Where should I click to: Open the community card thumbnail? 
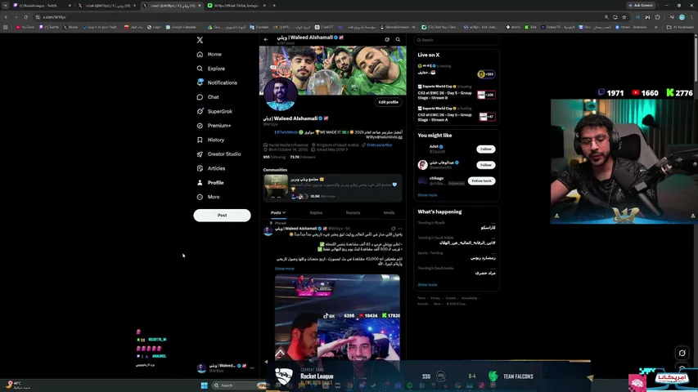tap(276, 187)
